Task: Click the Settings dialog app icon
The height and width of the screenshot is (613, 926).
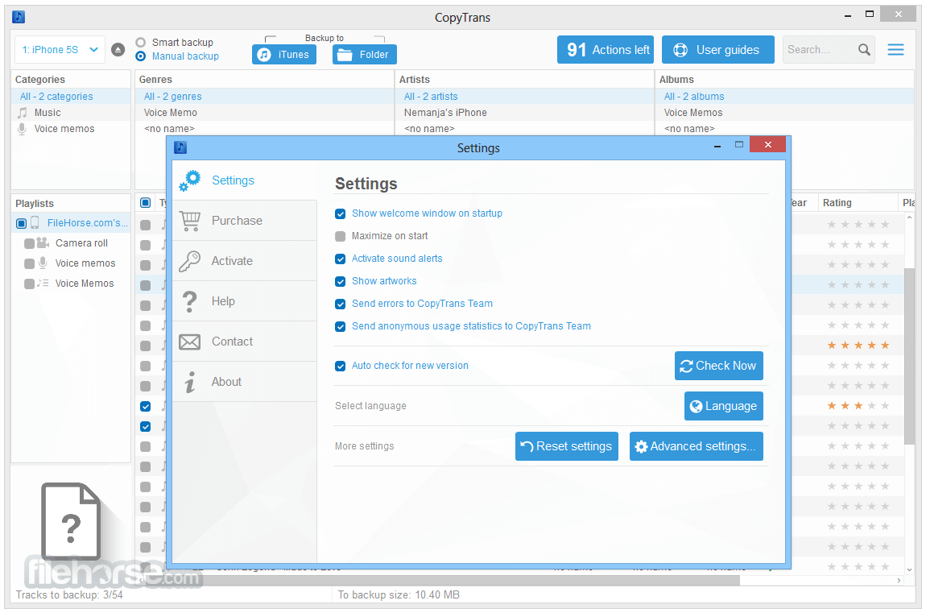Action: pyautogui.click(x=180, y=147)
